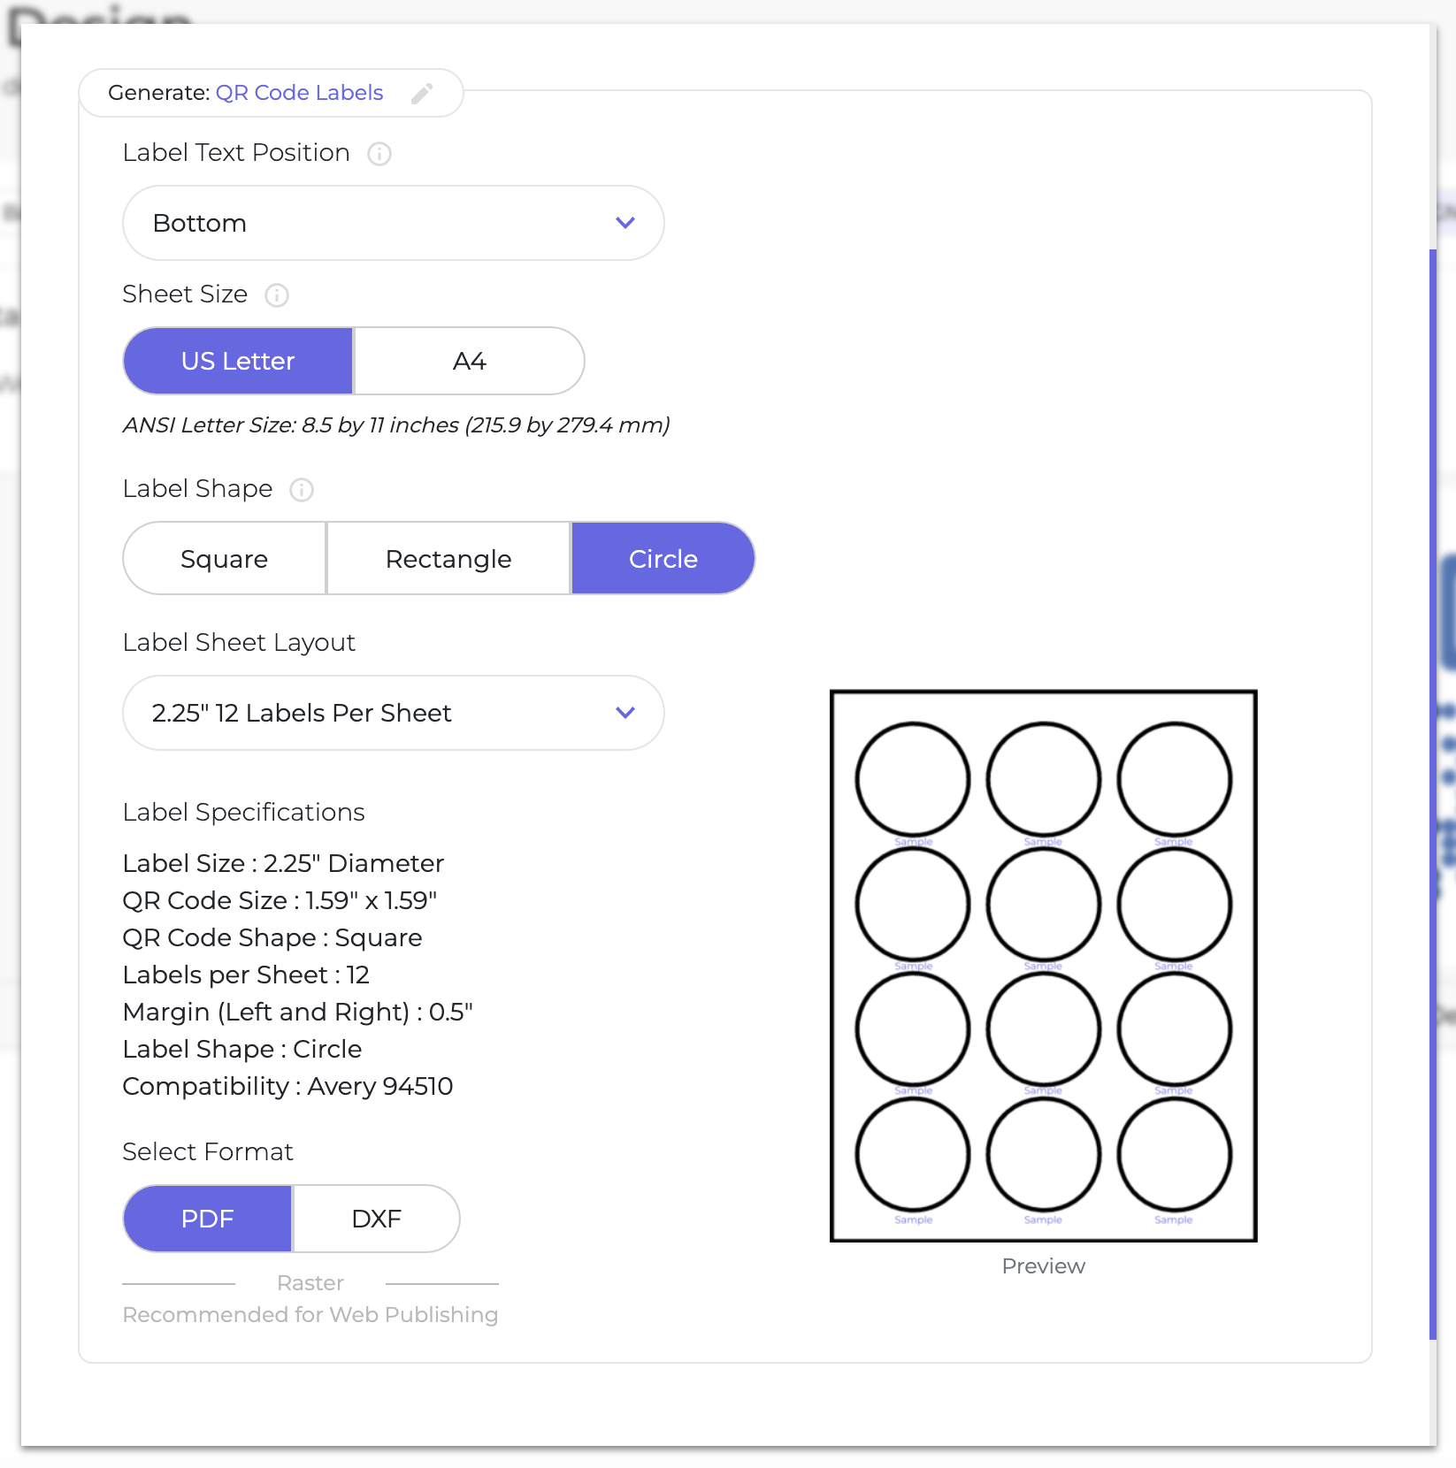This screenshot has width=1456, height=1468.
Task: Click the chevron in the Bottom dropdown
Action: [x=625, y=223]
